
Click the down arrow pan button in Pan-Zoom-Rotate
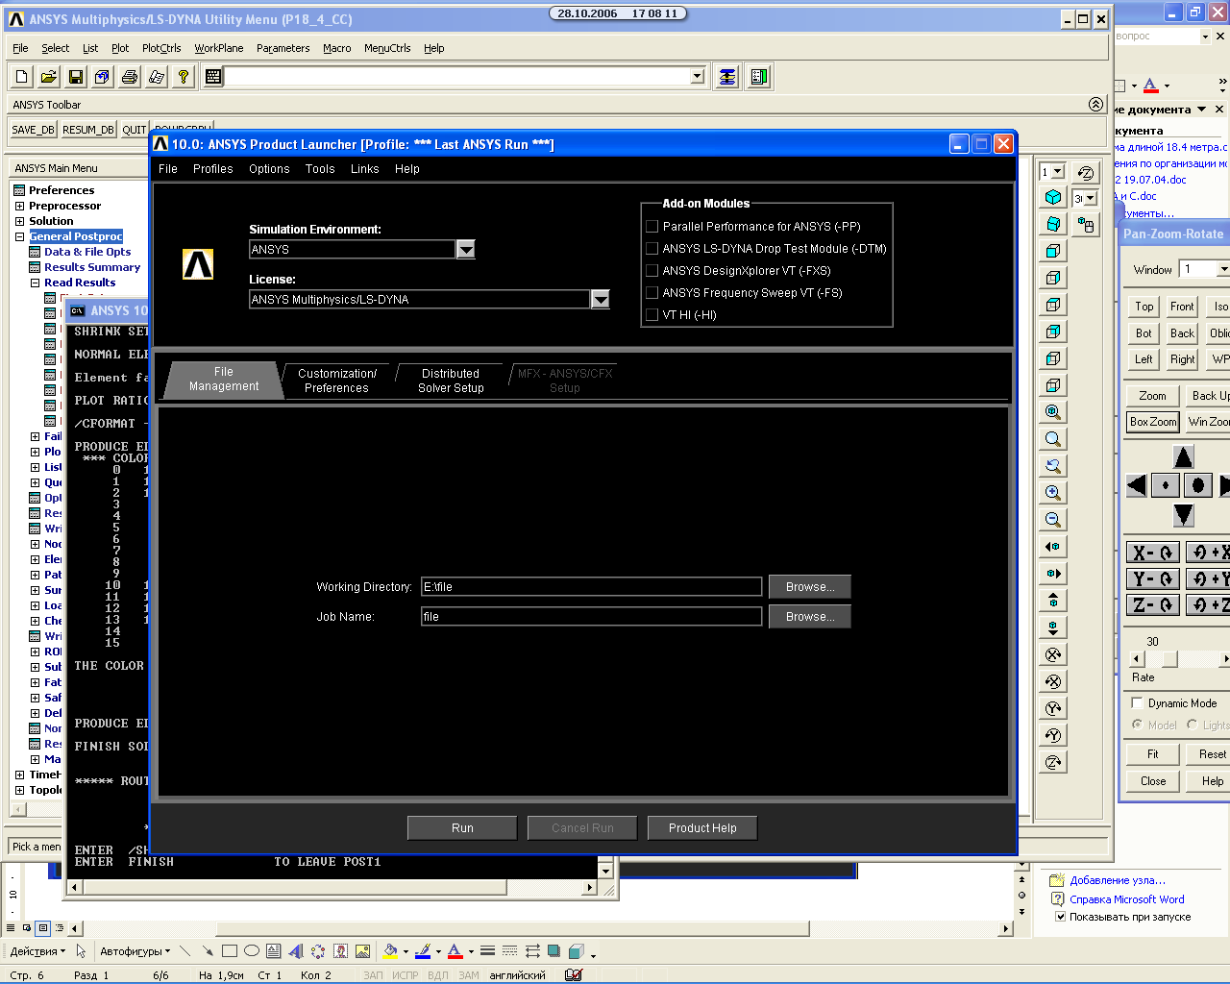tap(1184, 515)
